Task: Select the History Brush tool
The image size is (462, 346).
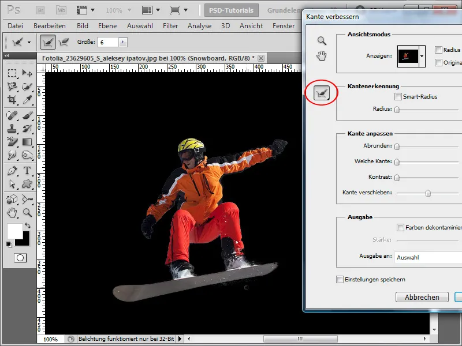Action: point(27,129)
